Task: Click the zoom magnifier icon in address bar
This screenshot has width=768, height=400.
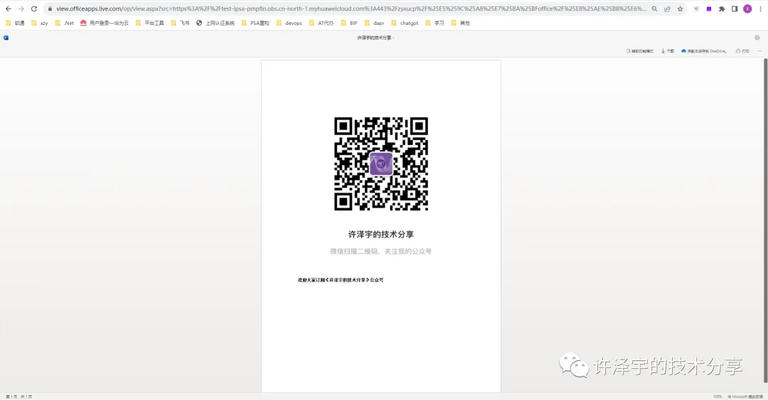Action: tap(654, 9)
